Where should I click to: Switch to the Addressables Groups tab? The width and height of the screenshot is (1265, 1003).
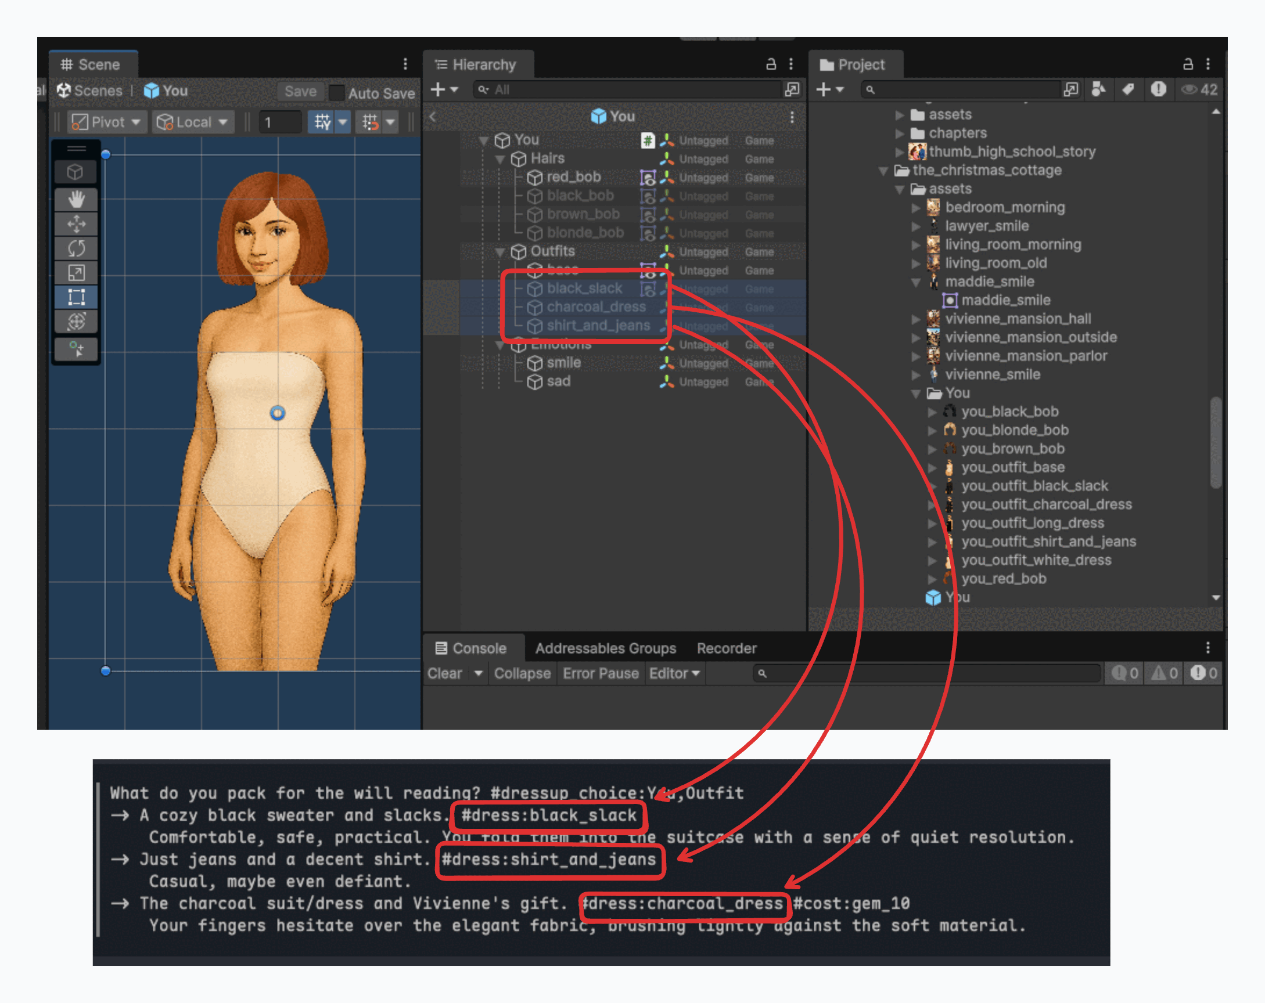coord(606,648)
